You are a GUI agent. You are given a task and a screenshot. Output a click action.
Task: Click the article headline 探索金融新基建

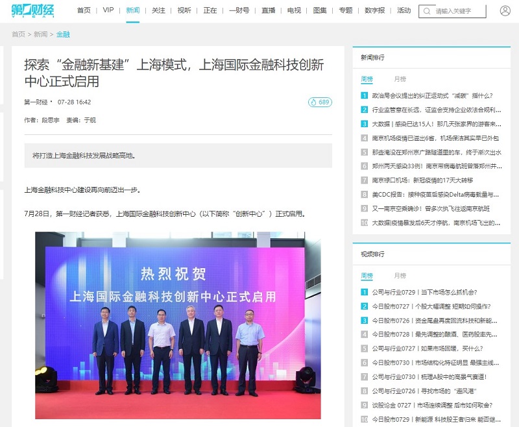[174, 73]
